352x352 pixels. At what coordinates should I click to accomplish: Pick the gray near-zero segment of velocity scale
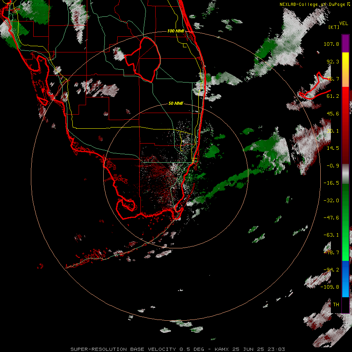(345, 174)
